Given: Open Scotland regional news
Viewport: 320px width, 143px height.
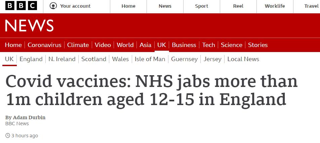Looking at the screenshot, I should (x=94, y=59).
